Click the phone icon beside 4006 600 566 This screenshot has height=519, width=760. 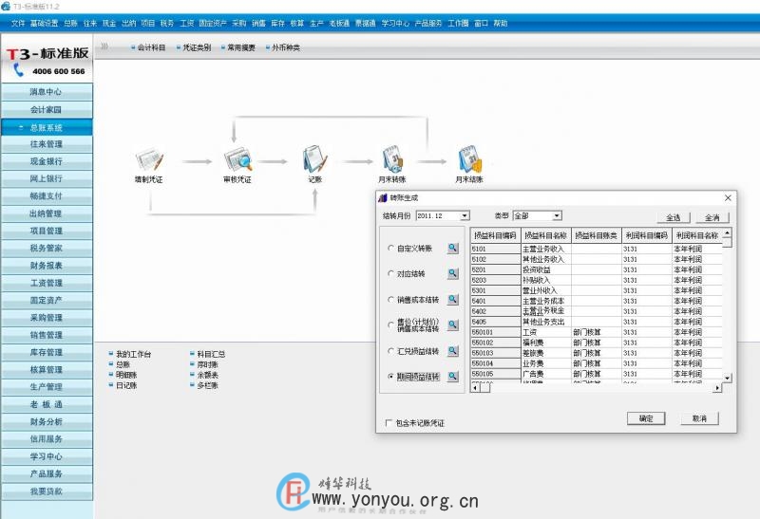pos(18,70)
